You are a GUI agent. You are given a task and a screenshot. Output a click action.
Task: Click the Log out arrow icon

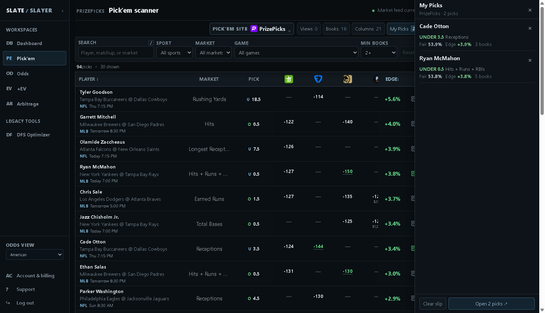click(8, 303)
